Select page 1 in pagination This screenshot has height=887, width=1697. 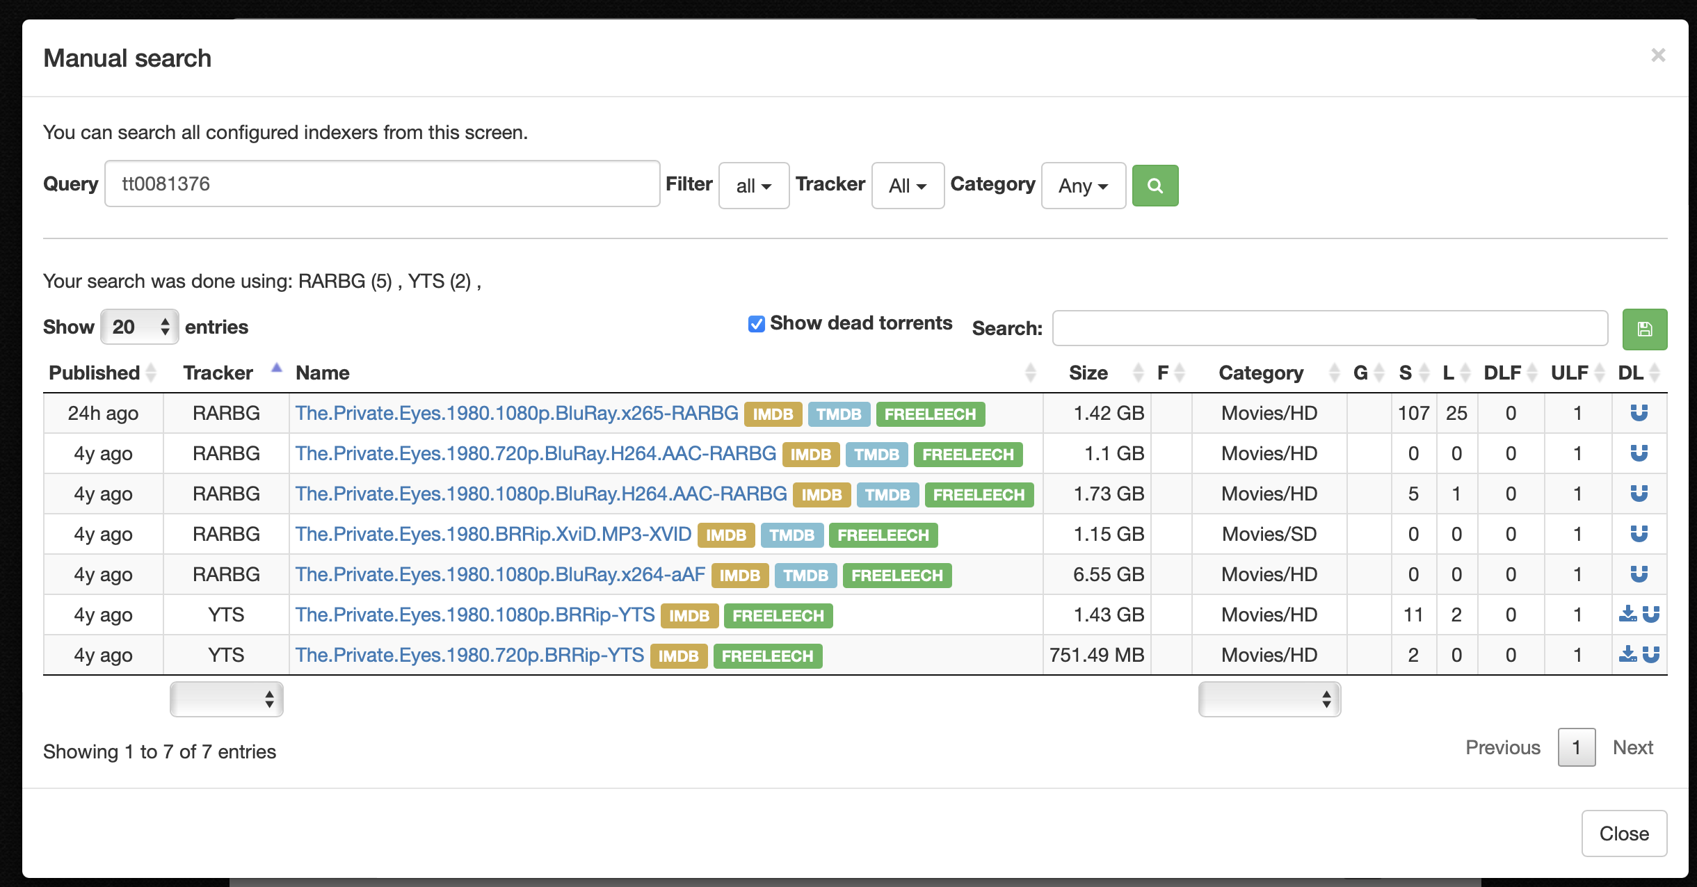1576,747
